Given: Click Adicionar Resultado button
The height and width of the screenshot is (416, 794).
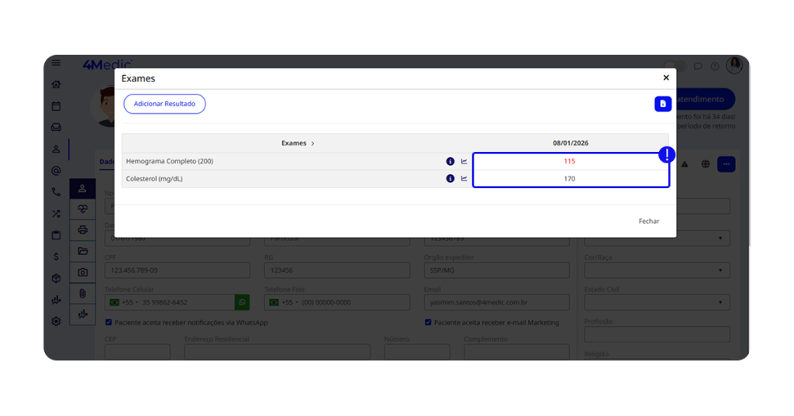Looking at the screenshot, I should (x=164, y=104).
